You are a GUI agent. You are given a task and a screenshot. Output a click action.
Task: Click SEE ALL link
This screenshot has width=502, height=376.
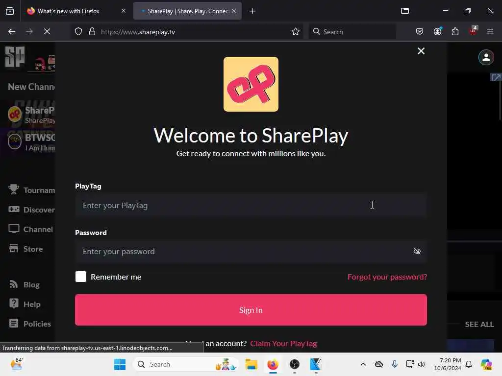coord(479,325)
